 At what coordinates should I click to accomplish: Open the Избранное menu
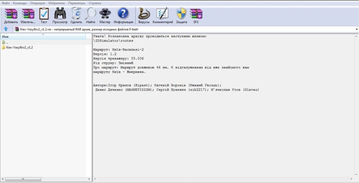click(x=57, y=3)
